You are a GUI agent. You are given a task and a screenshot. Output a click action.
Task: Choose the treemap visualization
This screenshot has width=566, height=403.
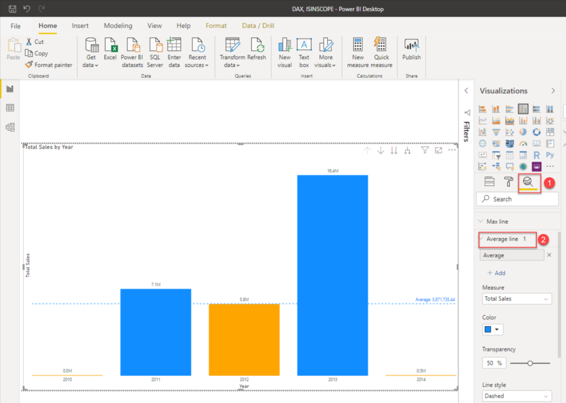(x=550, y=132)
